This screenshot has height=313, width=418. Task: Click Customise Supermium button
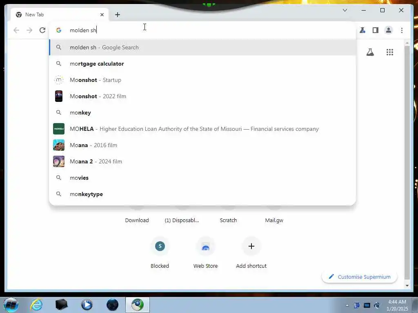coord(360,277)
